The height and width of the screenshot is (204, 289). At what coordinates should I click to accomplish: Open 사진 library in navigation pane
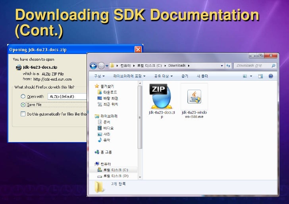[104, 134]
